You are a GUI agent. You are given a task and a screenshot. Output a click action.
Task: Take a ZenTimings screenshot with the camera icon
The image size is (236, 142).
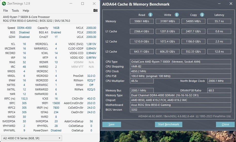(95, 10)
